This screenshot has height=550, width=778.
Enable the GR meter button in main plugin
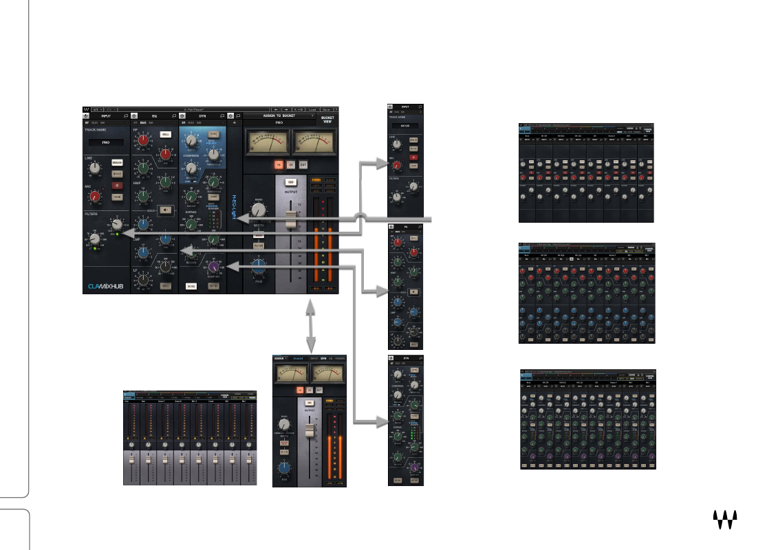coord(291,164)
